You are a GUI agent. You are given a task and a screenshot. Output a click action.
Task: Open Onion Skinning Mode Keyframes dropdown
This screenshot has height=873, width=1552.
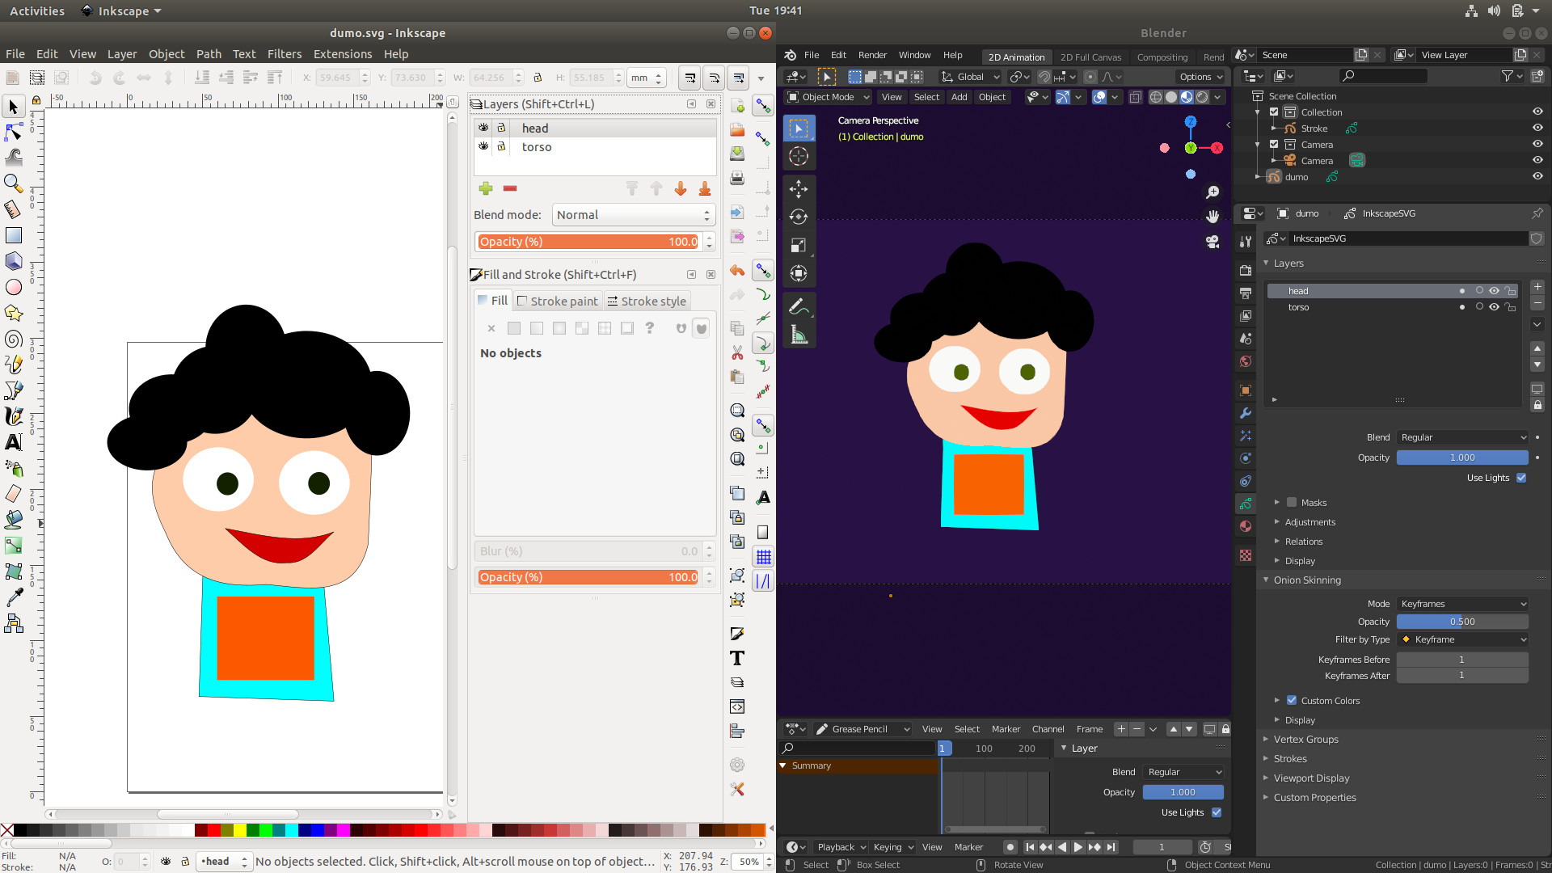click(x=1462, y=604)
